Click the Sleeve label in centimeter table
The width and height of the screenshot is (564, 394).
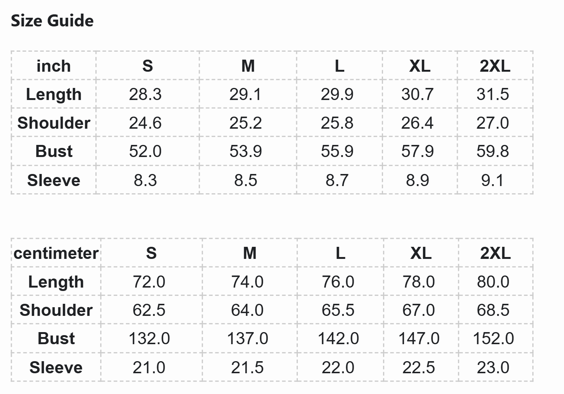coord(56,368)
